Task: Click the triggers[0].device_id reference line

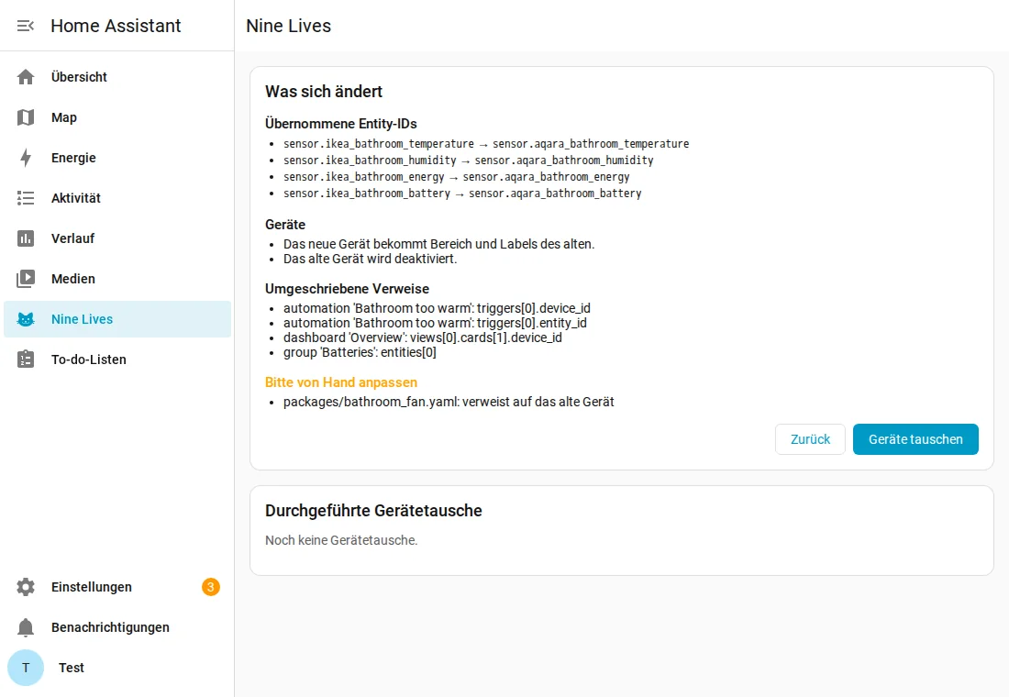Action: pos(437,308)
